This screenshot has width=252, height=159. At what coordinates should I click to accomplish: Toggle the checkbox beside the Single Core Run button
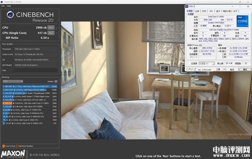point(56,33)
